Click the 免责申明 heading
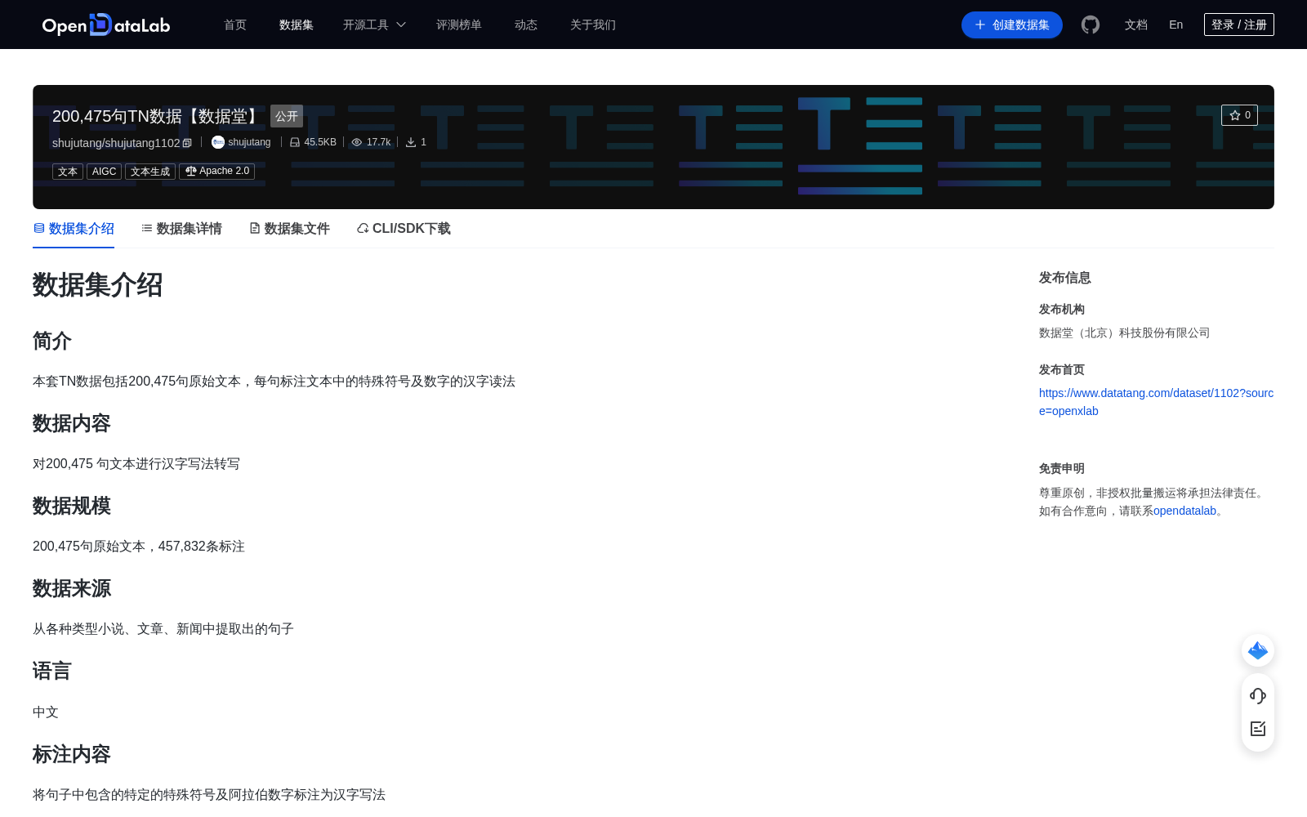This screenshot has height=817, width=1307. [1062, 469]
